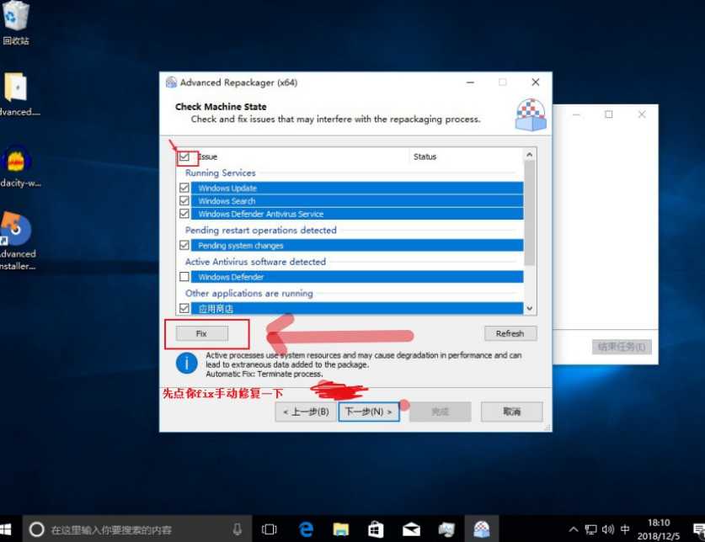Click the Cortana microphone icon
Image resolution: width=705 pixels, height=542 pixels.
coord(238,529)
